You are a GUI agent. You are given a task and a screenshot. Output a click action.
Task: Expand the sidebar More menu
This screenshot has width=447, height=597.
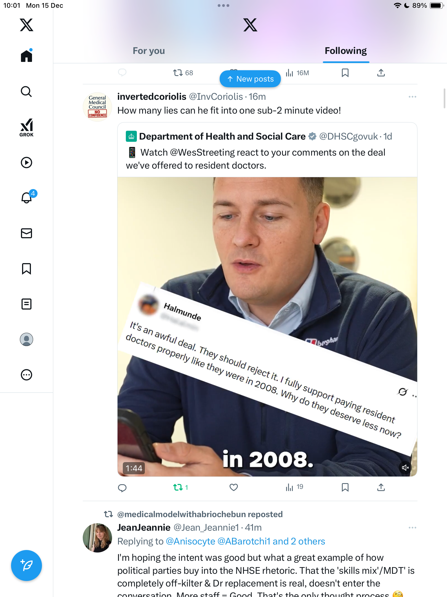click(x=26, y=375)
